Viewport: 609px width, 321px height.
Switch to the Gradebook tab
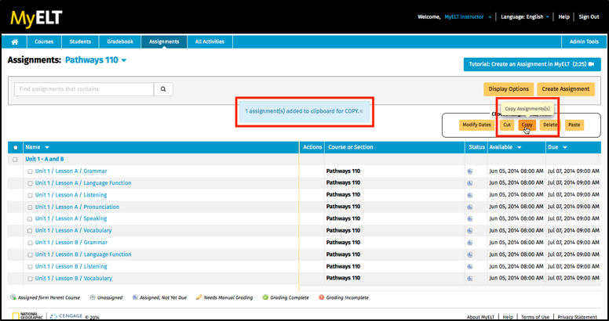[120, 41]
